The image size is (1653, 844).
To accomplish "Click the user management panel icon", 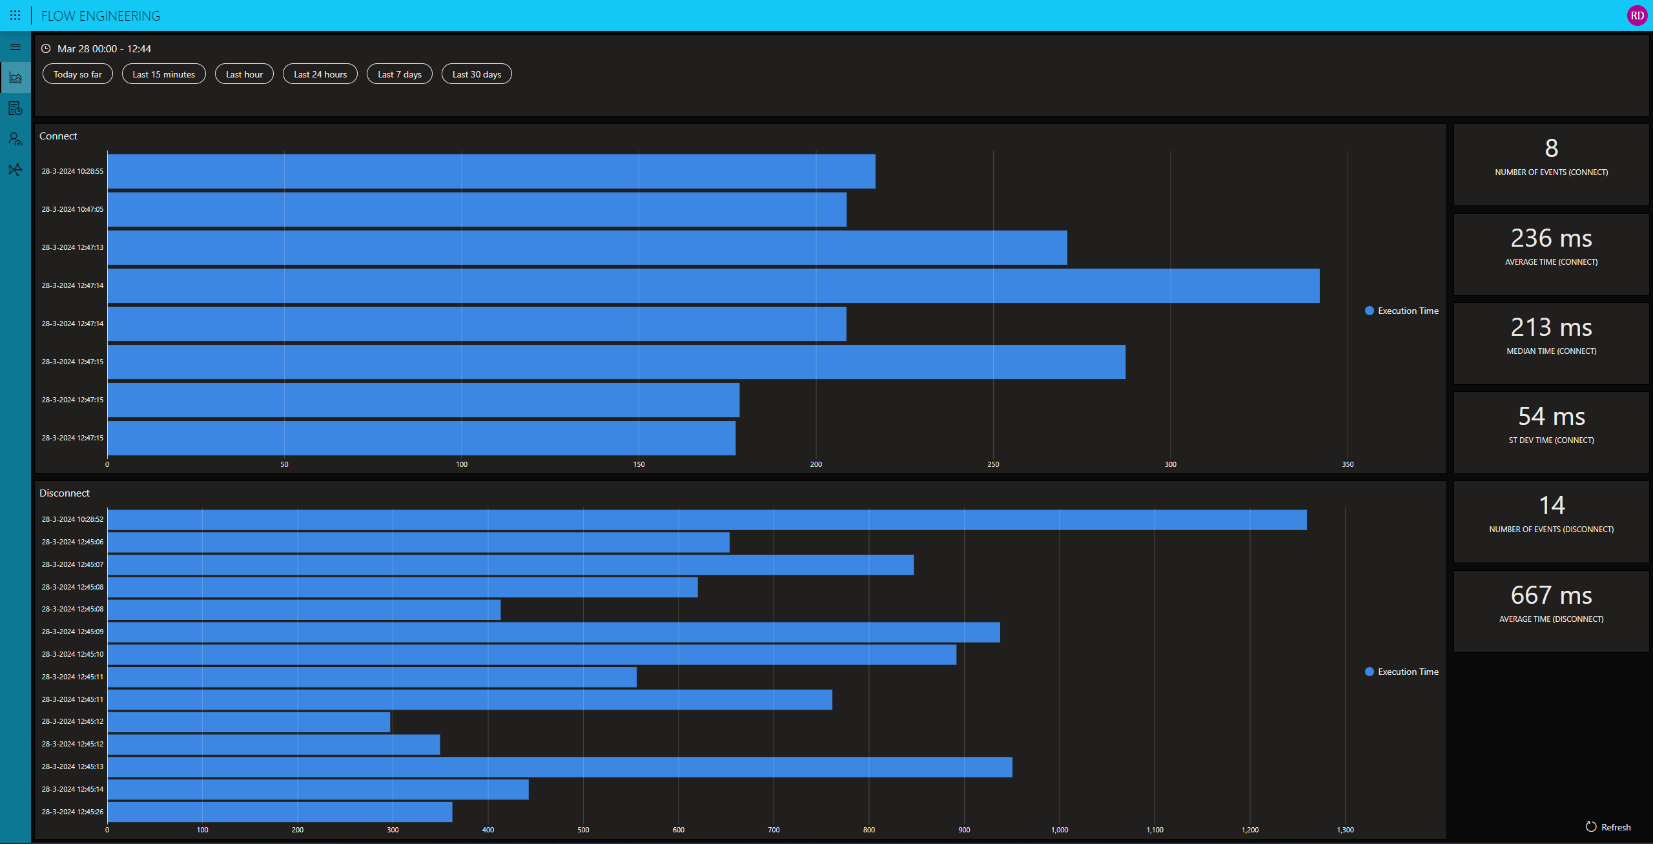I will pyautogui.click(x=15, y=138).
